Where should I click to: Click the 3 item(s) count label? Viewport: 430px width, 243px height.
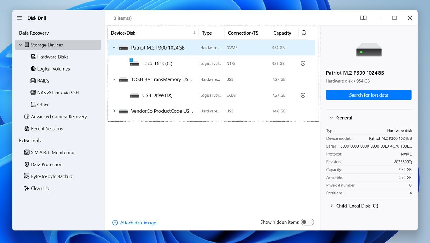[x=123, y=18]
